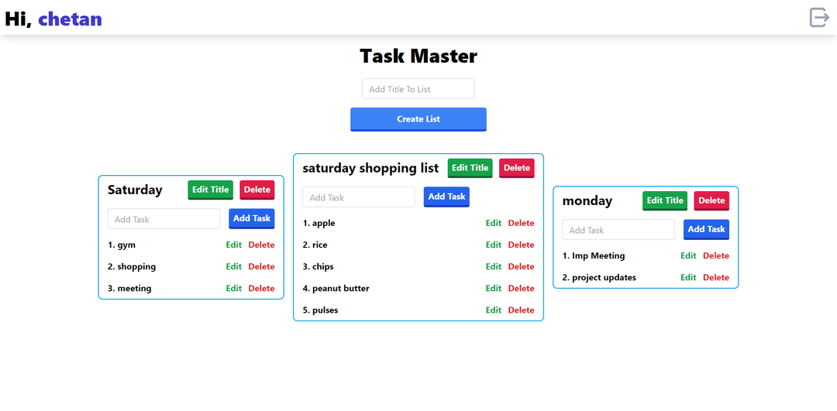Focus Add Task field in saturday shopping list
The width and height of the screenshot is (837, 411).
click(359, 197)
